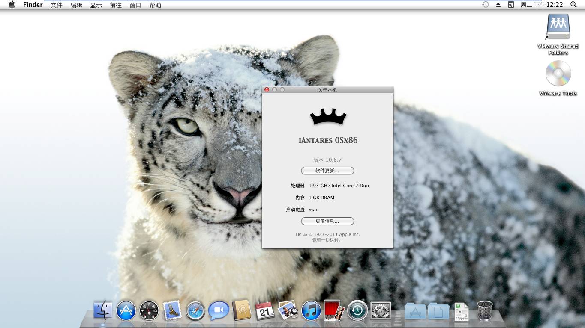The height and width of the screenshot is (328, 585).
Task: Open the 帮助 menu
Action: (155, 5)
